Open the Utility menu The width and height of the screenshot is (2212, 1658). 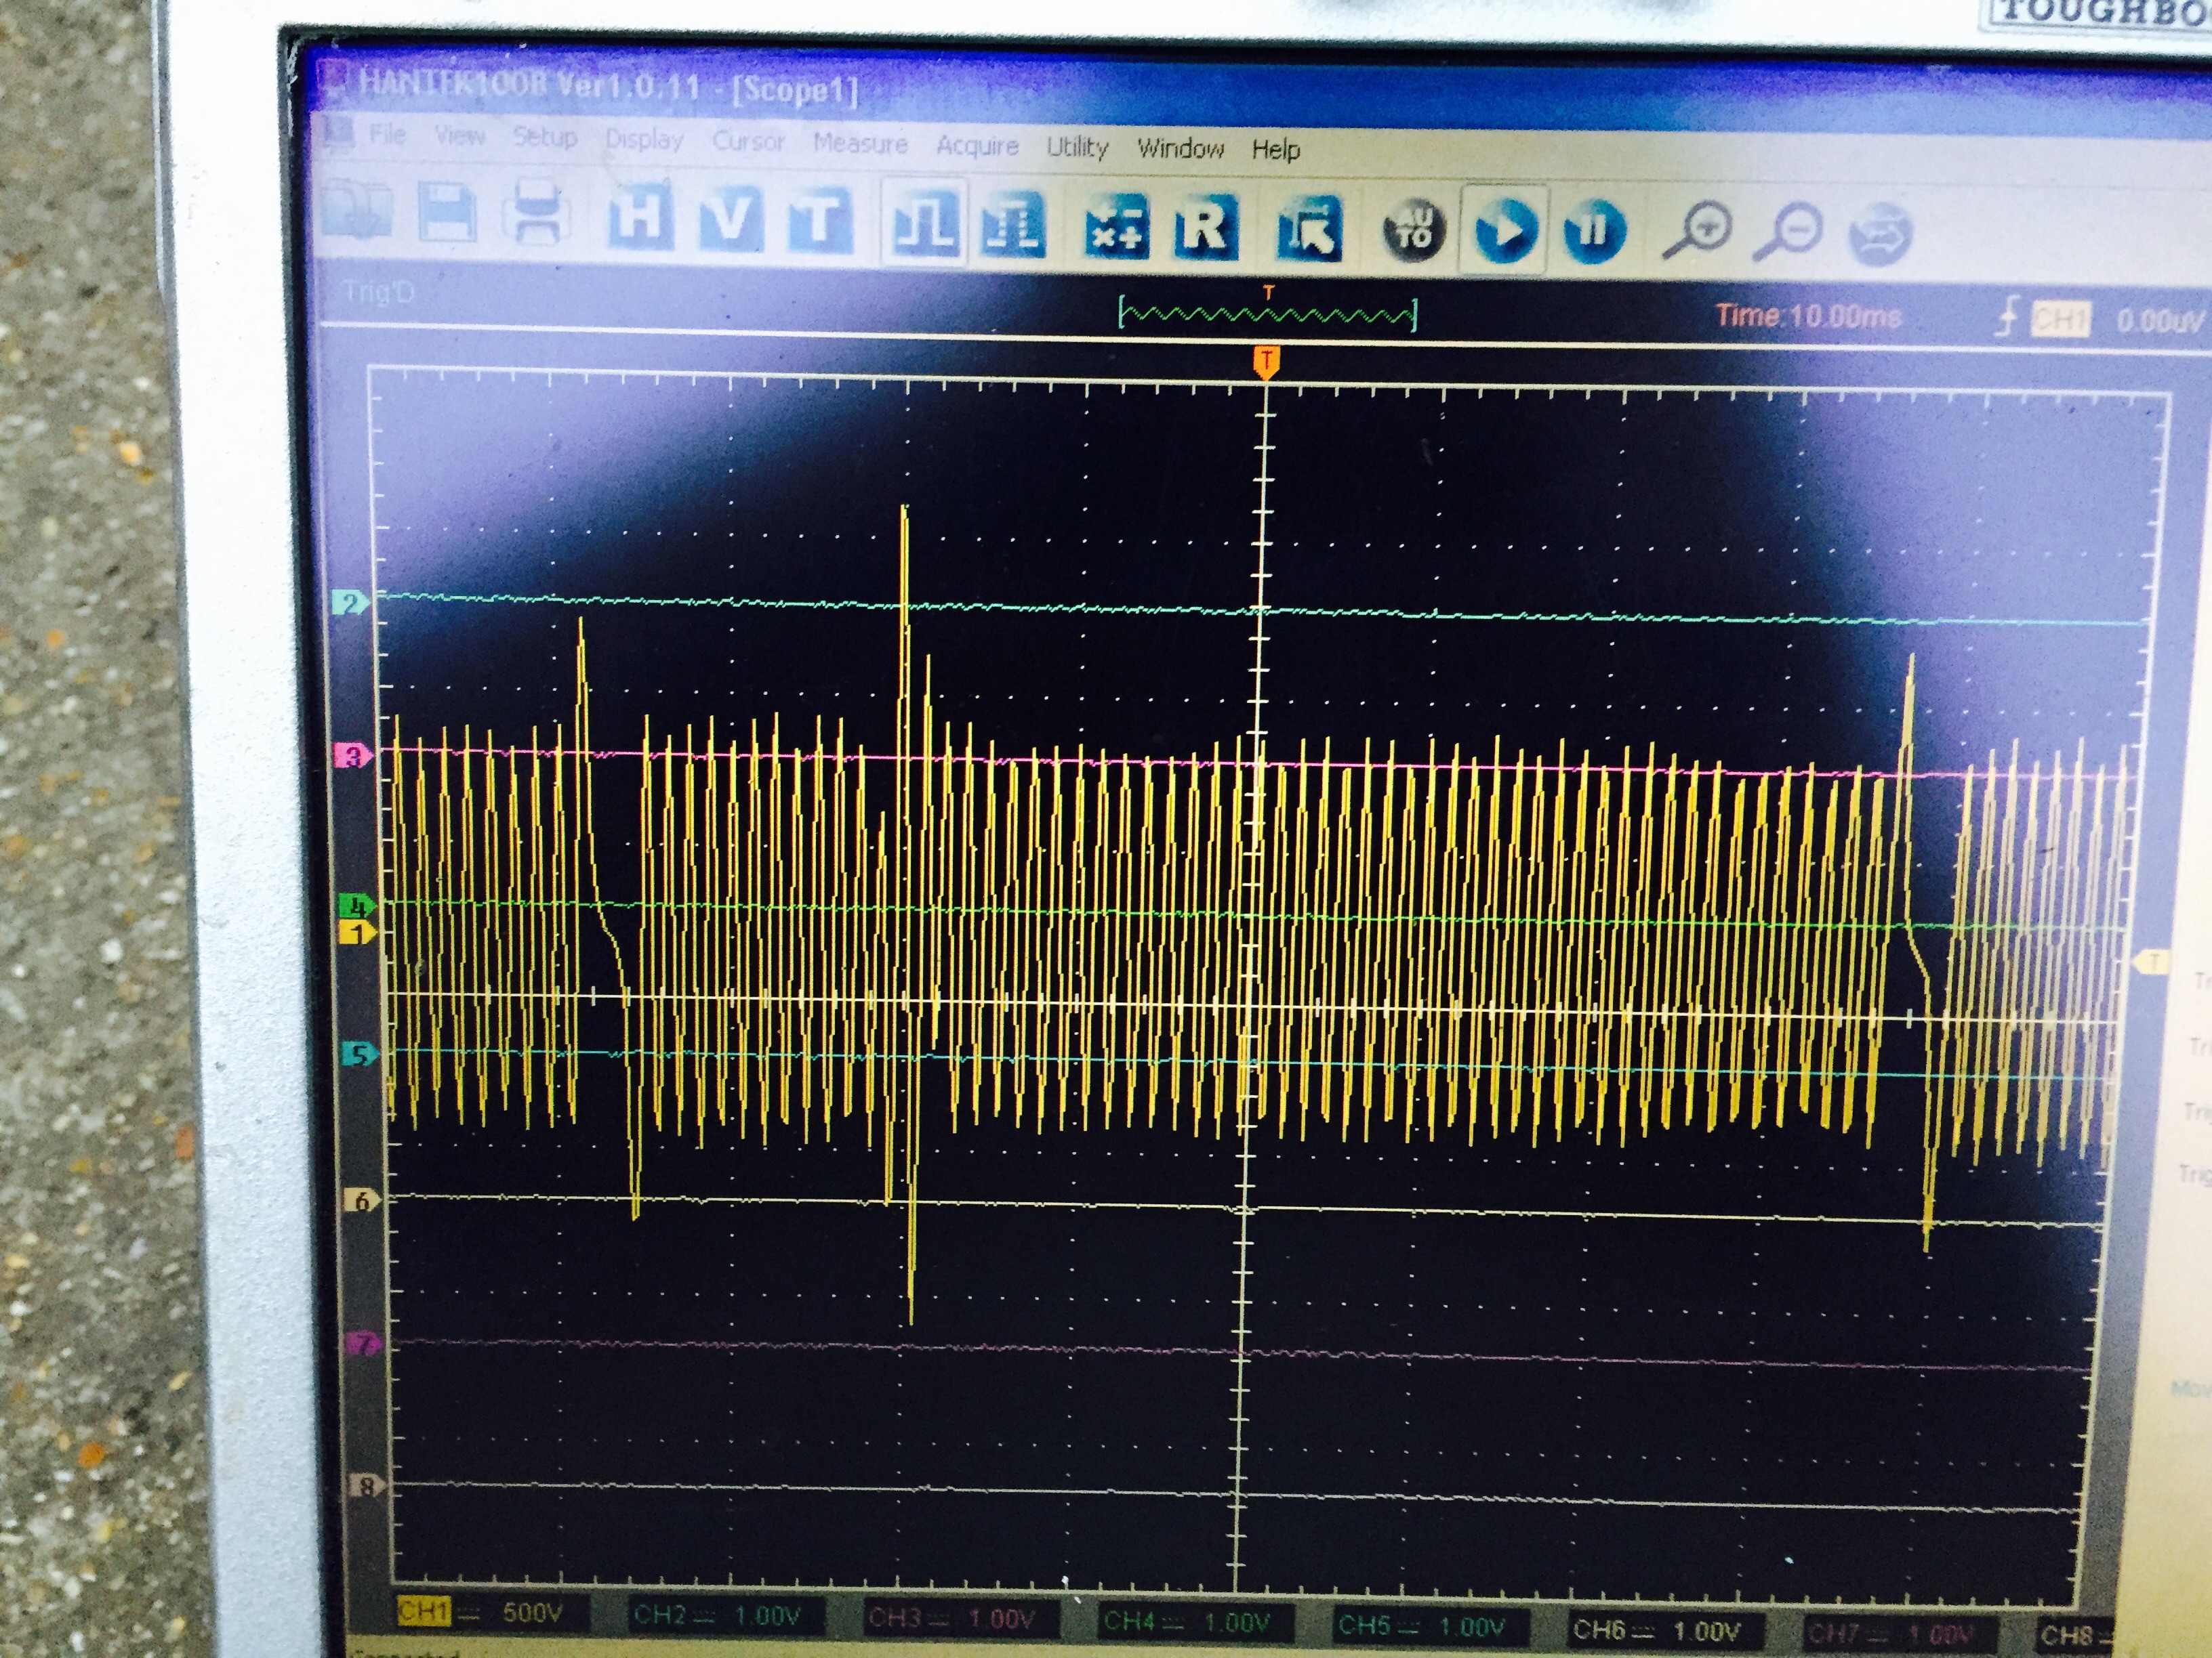[1077, 148]
